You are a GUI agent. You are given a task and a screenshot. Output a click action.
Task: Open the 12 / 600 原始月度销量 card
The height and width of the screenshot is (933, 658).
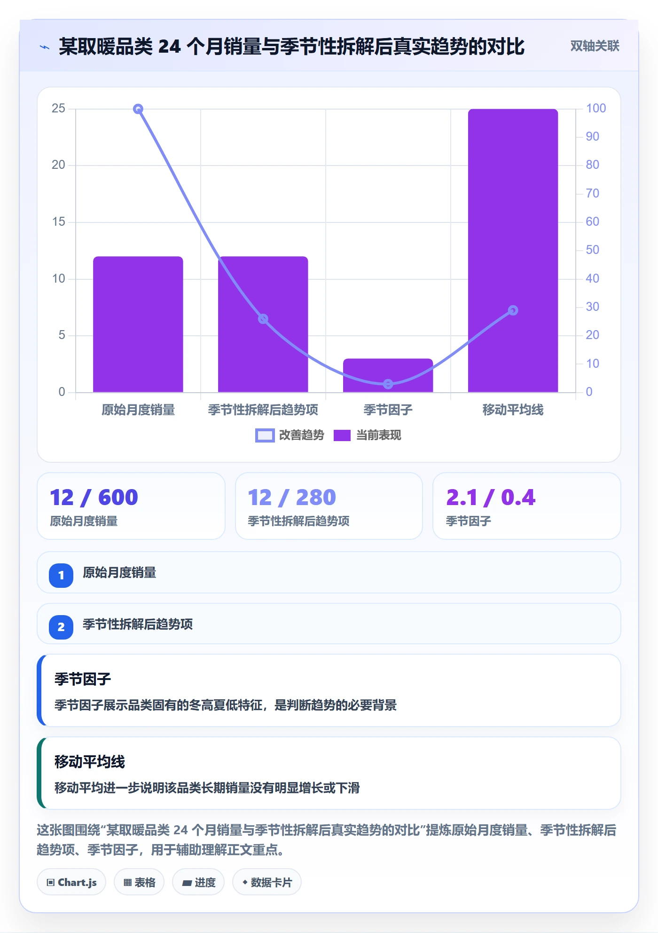pyautogui.click(x=131, y=506)
